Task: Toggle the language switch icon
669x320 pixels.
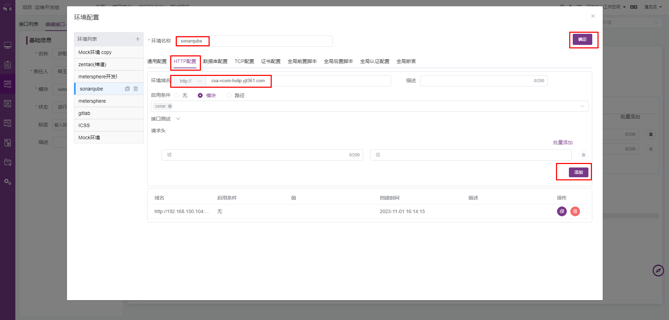Action: click(x=634, y=7)
